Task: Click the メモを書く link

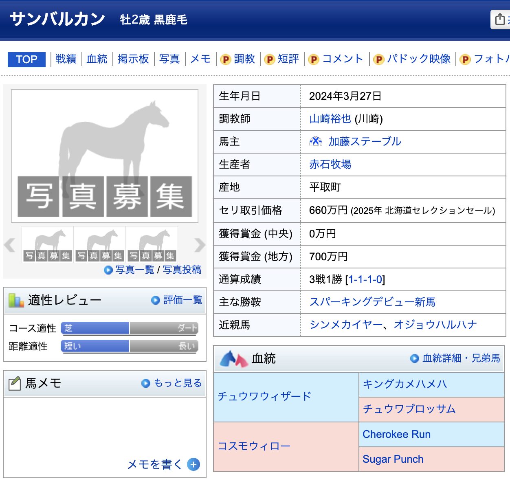Action: tap(155, 464)
